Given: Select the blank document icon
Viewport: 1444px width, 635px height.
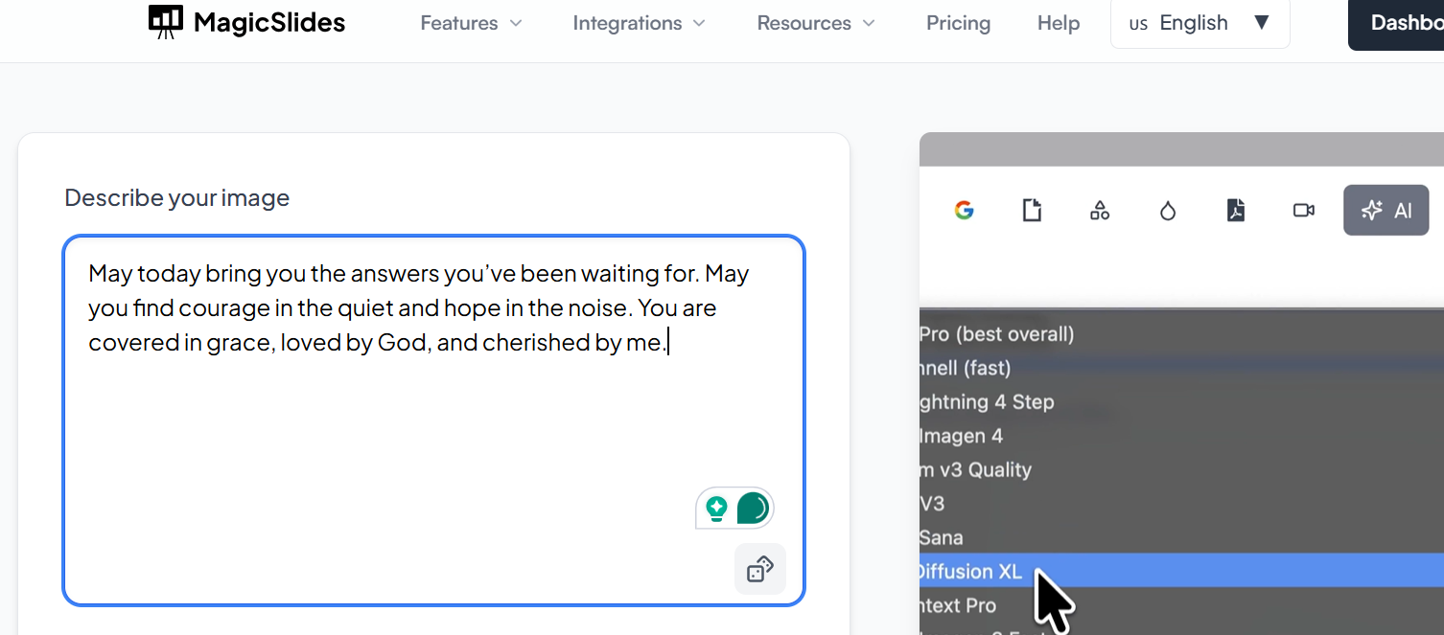Looking at the screenshot, I should point(1032,211).
